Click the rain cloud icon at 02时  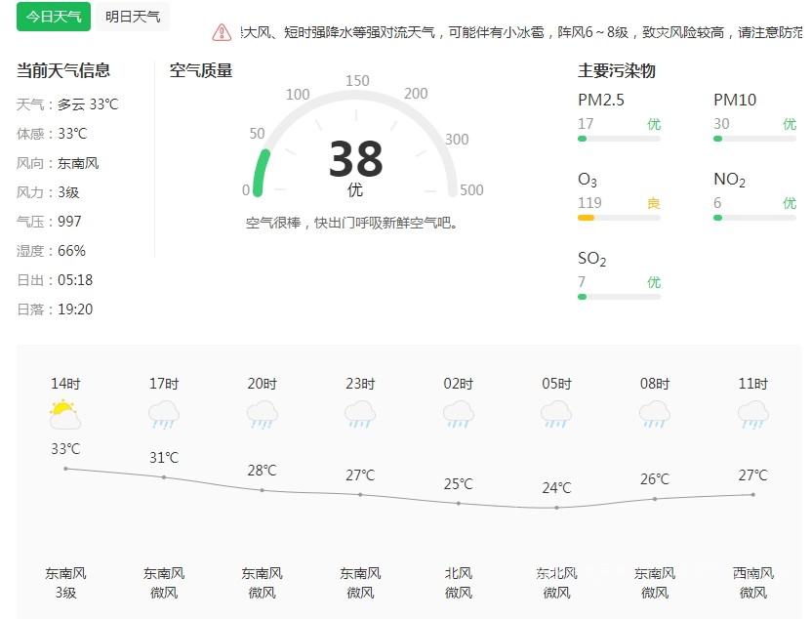pos(459,416)
